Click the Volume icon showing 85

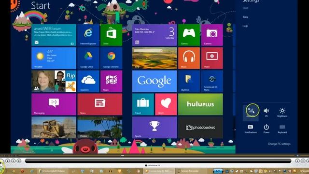pyautogui.click(x=266, y=113)
